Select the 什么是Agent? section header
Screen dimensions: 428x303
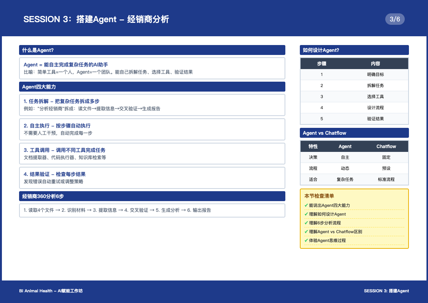click(152, 50)
